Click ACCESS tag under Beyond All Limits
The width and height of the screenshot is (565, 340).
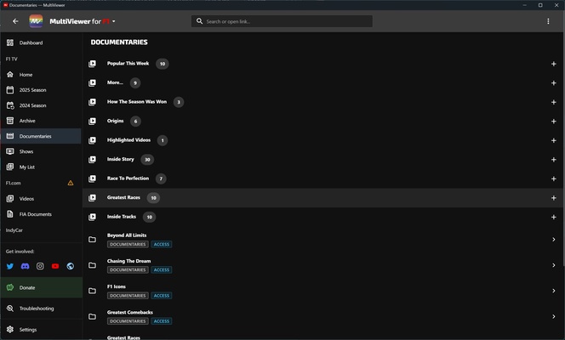point(162,244)
